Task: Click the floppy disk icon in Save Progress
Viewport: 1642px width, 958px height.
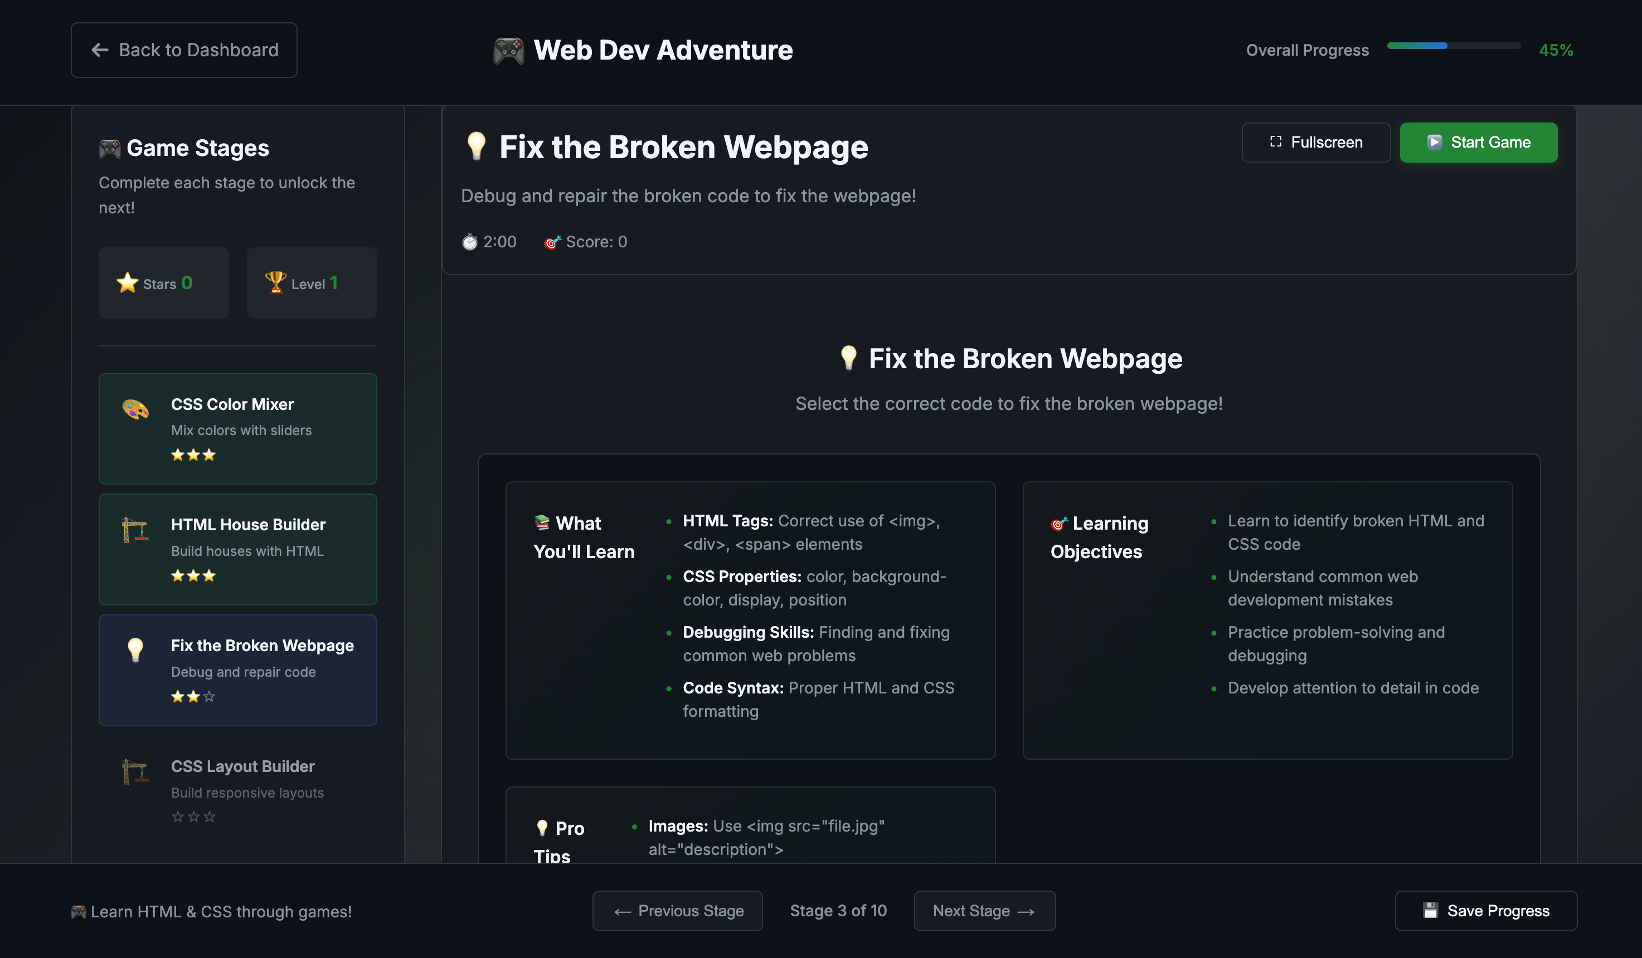Action: [1430, 911]
